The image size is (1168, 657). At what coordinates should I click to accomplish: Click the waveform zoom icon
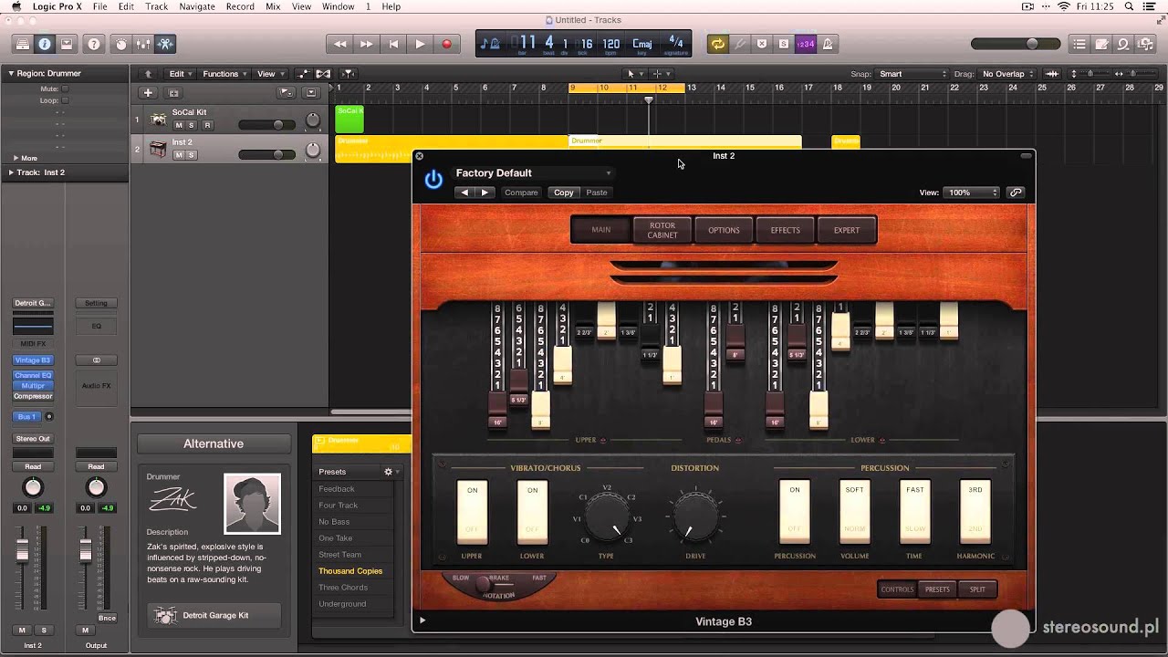tap(1052, 74)
